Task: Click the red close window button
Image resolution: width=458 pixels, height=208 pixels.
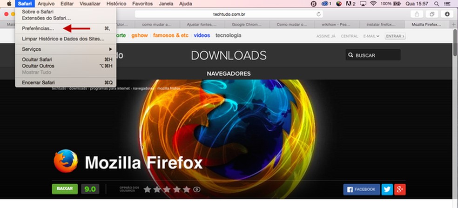Action: (x=6, y=14)
